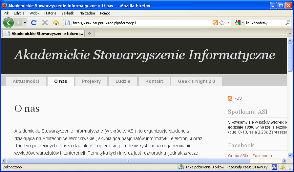Maximize the Firefox window

[x=281, y=6]
